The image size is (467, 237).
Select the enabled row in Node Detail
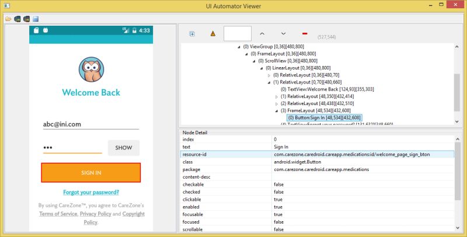[317, 207]
